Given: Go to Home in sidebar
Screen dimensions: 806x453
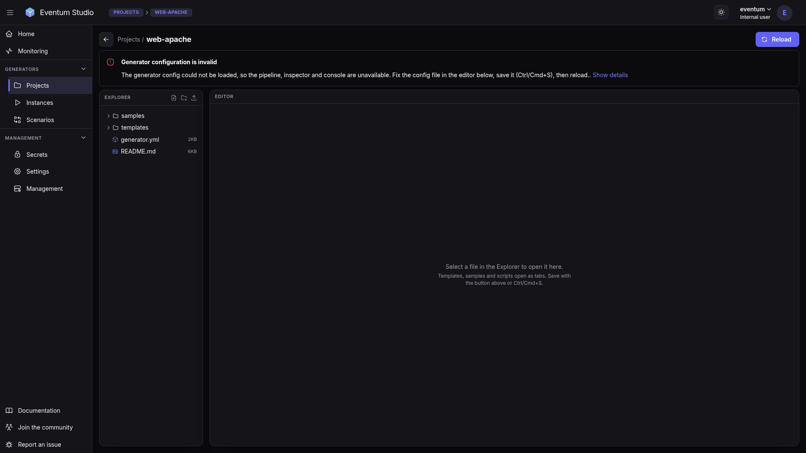Looking at the screenshot, I should coord(46,34).
